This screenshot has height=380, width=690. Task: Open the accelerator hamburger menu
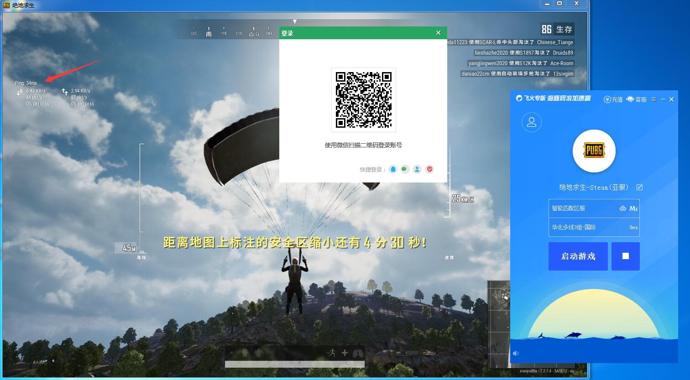(653, 99)
